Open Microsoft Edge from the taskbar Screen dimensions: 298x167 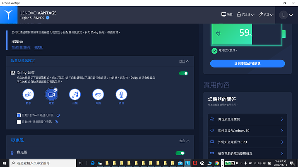coord(93,163)
